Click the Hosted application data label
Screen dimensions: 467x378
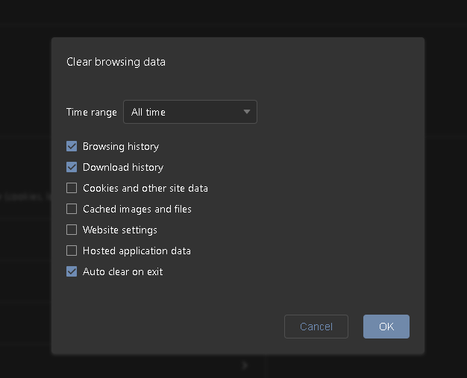coord(137,251)
